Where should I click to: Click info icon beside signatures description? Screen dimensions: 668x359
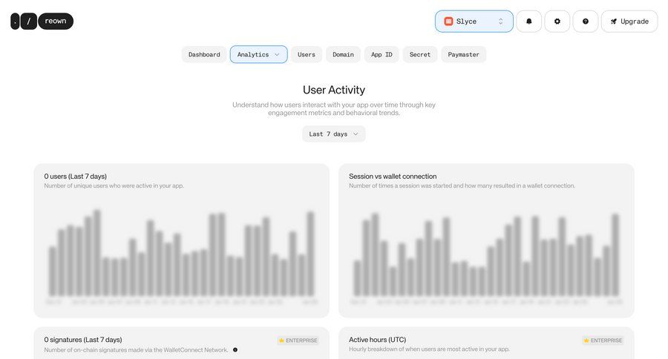pos(235,349)
